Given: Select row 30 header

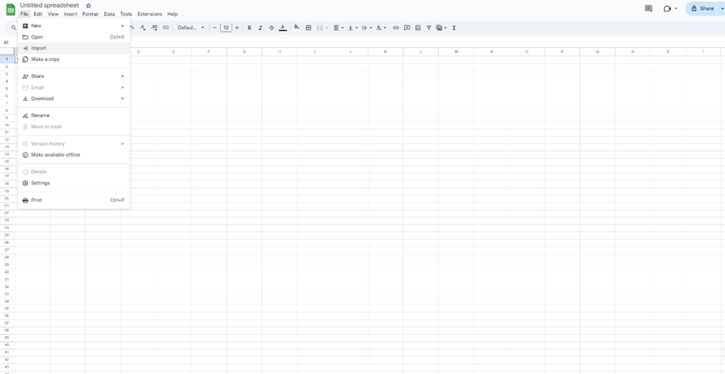Looking at the screenshot, I should 7,272.
